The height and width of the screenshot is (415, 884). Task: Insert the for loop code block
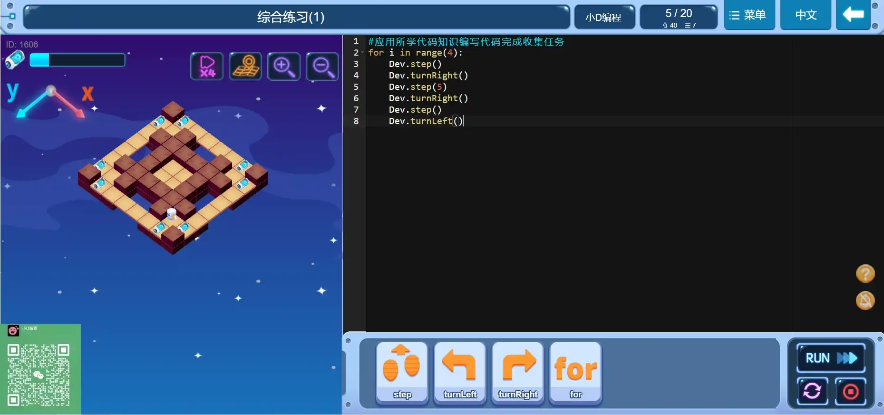(575, 373)
